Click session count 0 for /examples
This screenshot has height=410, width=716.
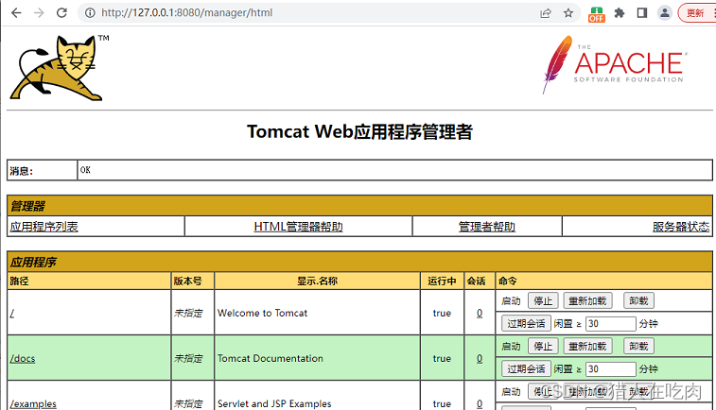click(480, 403)
